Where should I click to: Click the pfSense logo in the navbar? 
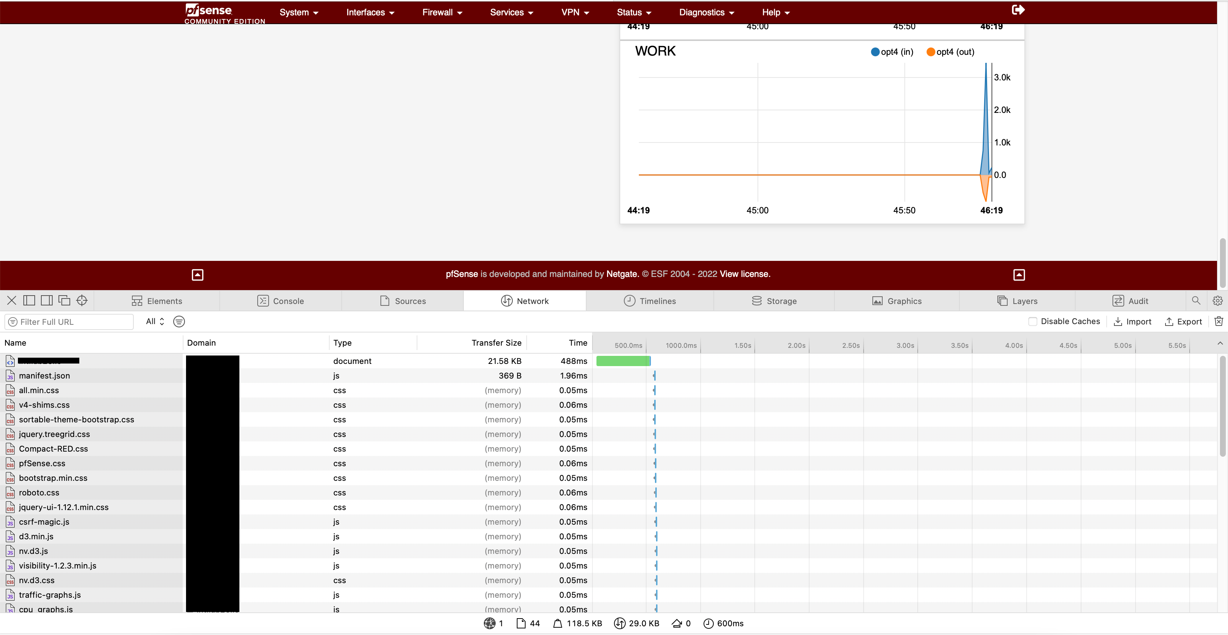(x=224, y=14)
